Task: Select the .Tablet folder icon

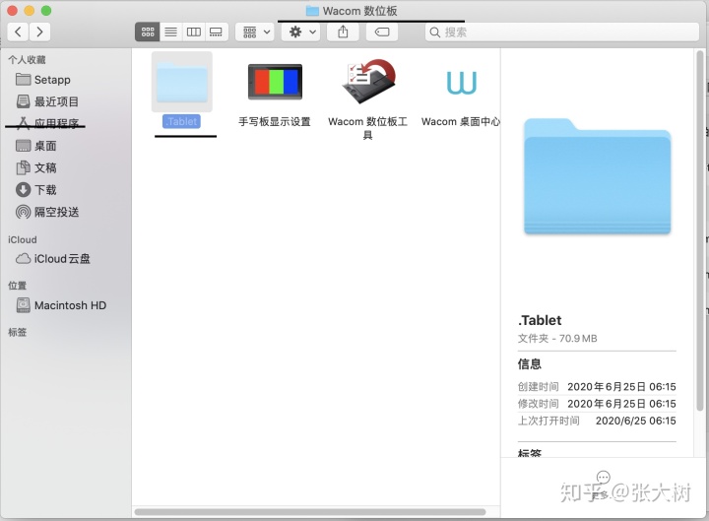Action: [182, 82]
